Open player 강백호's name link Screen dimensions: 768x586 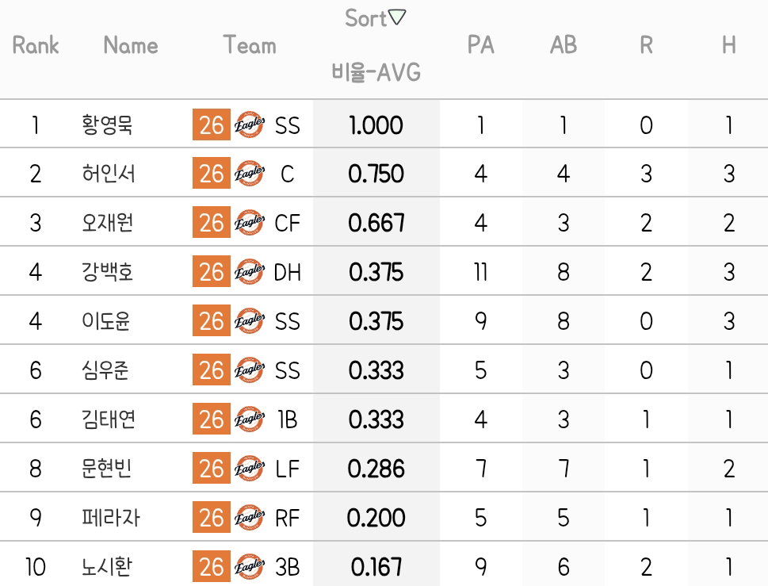click(x=107, y=271)
